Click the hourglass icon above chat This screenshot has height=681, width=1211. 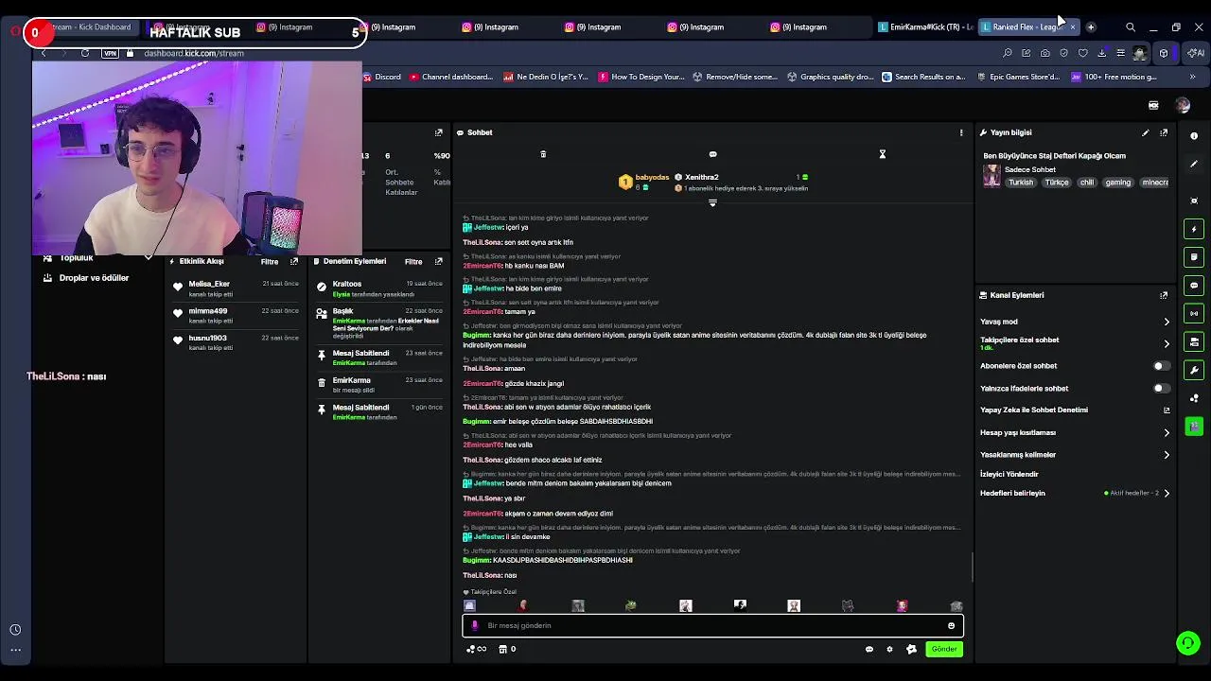882,154
